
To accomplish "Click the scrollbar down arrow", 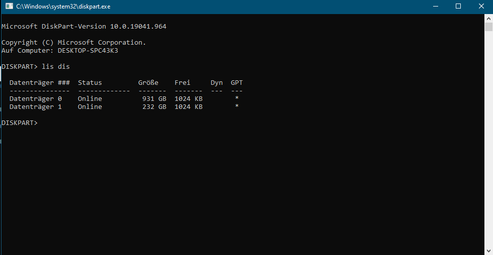I will pos(488,251).
